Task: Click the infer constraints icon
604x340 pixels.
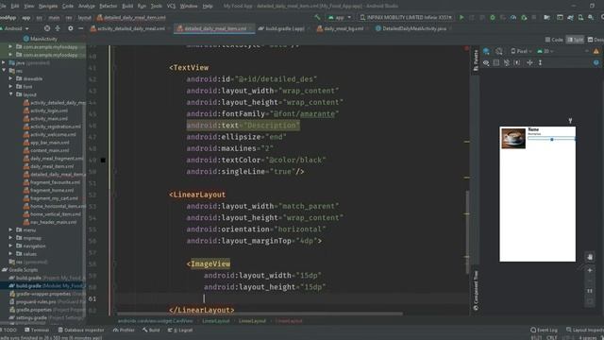Action: click(529, 62)
